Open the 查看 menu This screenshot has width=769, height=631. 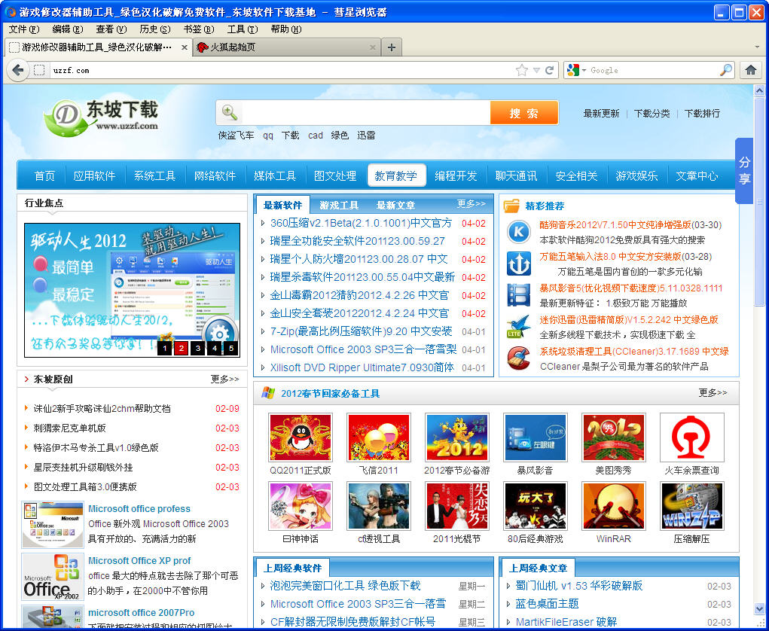pos(111,29)
